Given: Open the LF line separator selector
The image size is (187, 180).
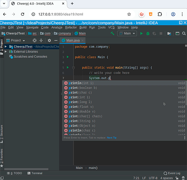Looking at the screenshot, I should [144, 178].
